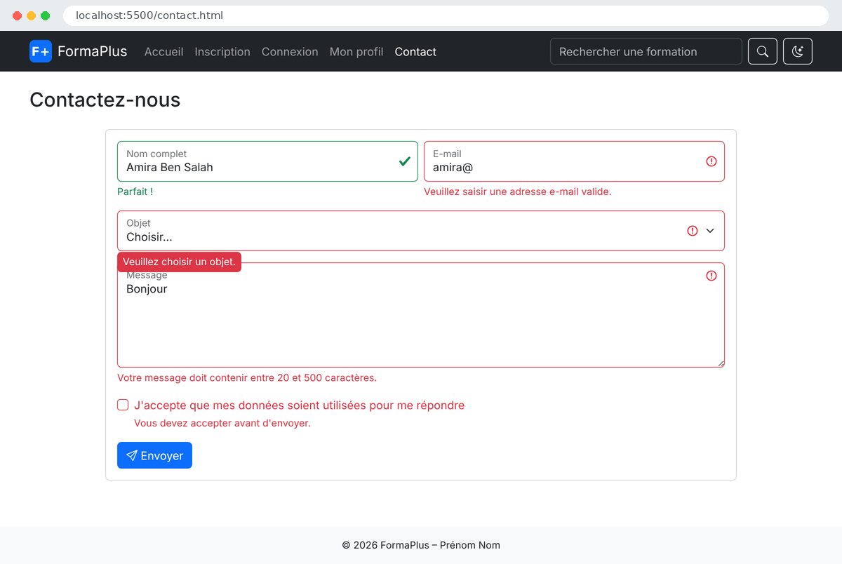Click the FormaPlus brand name
Screen dimensions: 842x564
(93, 51)
